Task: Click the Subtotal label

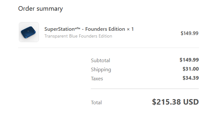Action: click(101, 60)
